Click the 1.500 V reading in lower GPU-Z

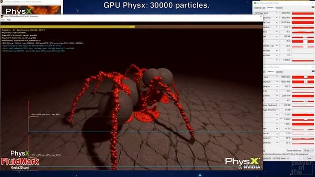point(285,124)
